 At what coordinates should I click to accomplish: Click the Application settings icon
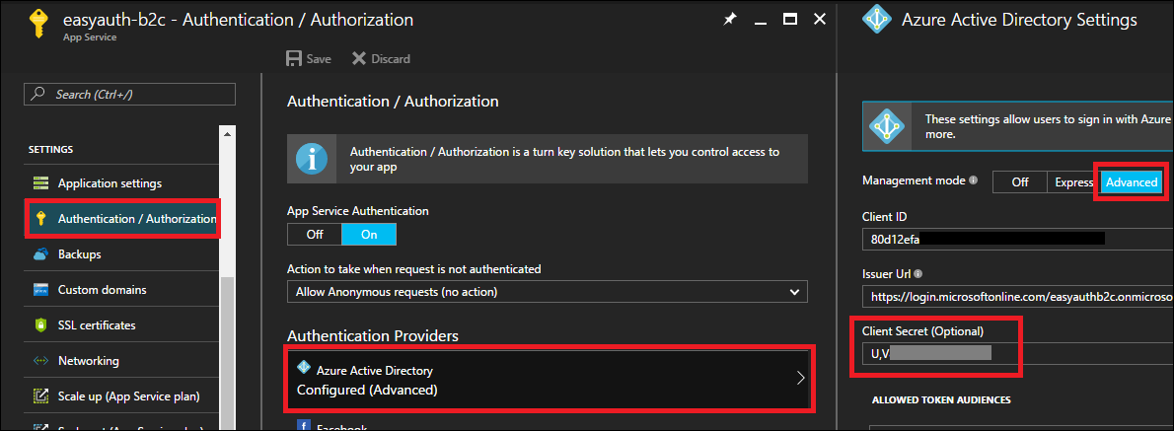click(x=40, y=183)
